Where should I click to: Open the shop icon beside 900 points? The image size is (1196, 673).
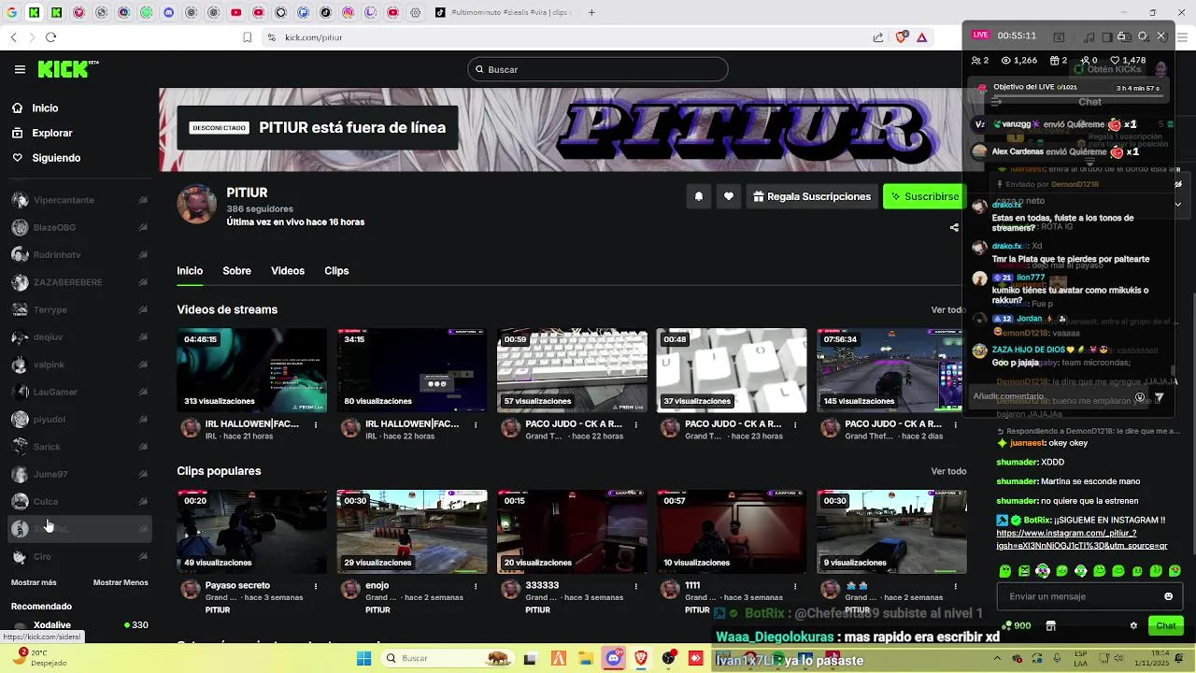(x=1050, y=625)
